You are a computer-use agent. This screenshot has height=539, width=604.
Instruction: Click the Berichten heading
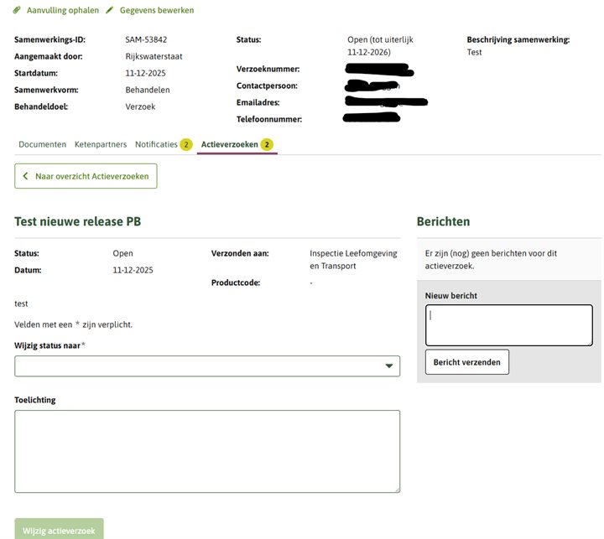tap(444, 221)
